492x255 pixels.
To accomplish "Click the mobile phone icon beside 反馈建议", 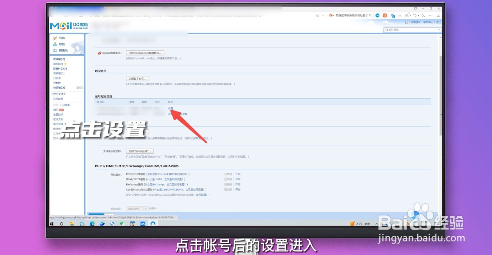I will coord(407,22).
